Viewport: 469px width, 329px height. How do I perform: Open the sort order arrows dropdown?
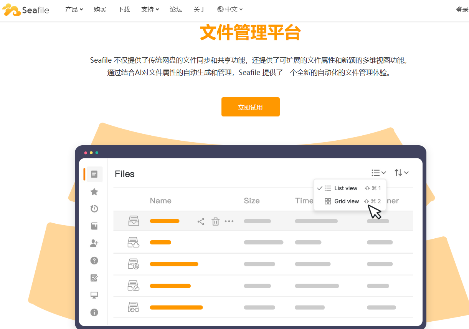point(401,173)
